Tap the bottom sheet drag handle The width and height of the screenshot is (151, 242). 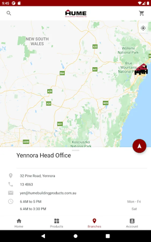75,150
